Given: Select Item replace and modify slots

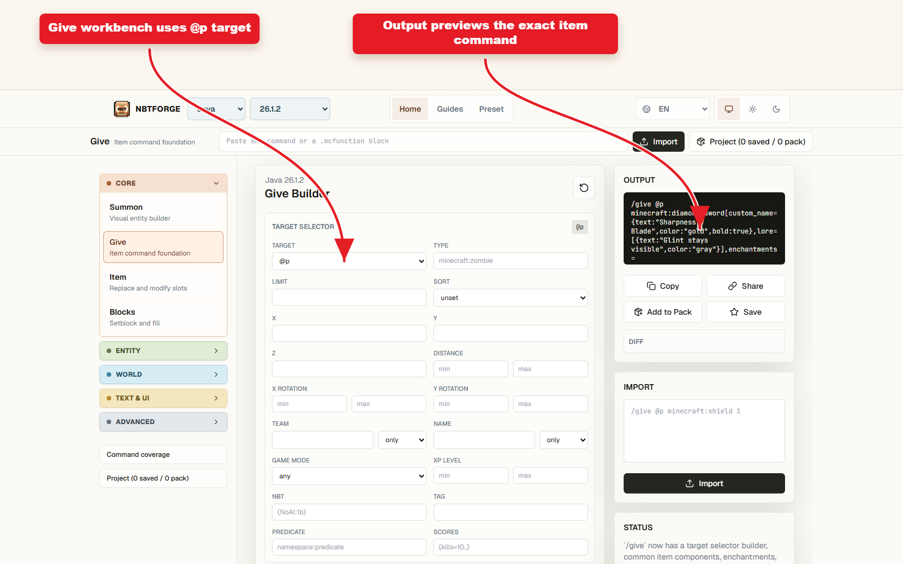Looking at the screenshot, I should pos(163,282).
